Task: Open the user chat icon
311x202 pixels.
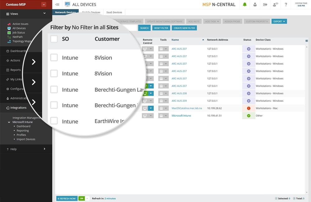Action: [x=276, y=4]
